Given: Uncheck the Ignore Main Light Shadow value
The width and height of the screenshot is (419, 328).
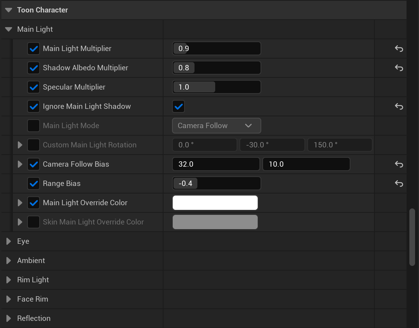Looking at the screenshot, I should click(178, 106).
